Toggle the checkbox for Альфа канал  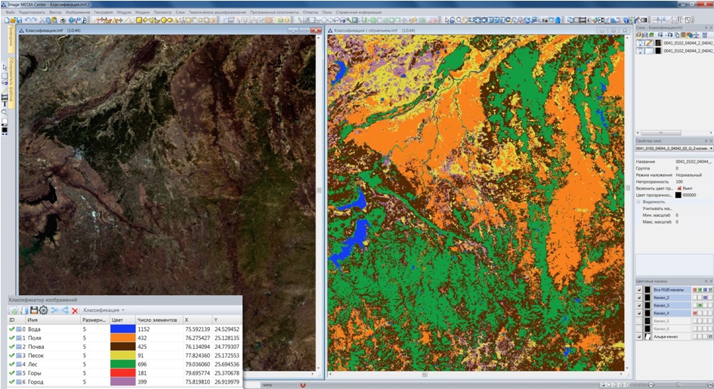(639, 337)
